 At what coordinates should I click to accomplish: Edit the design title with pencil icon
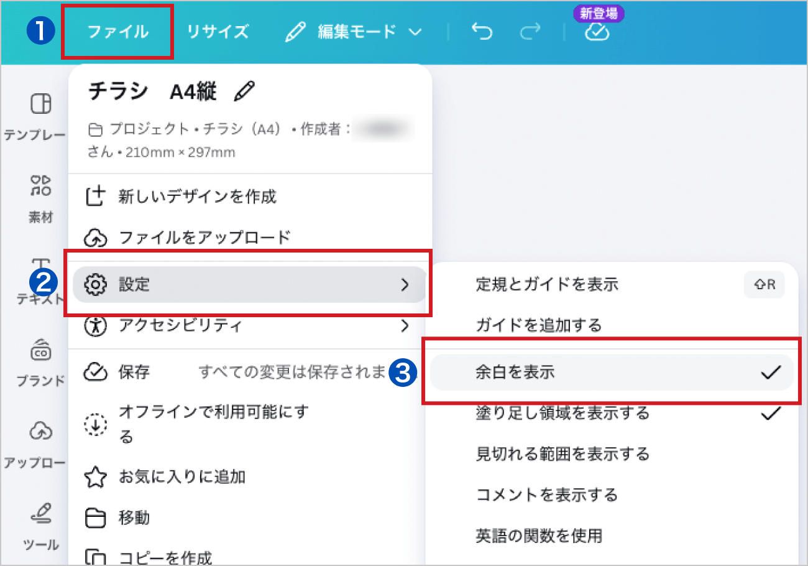point(244,92)
